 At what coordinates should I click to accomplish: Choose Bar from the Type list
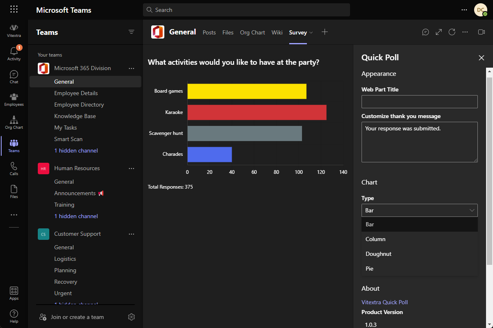419,224
